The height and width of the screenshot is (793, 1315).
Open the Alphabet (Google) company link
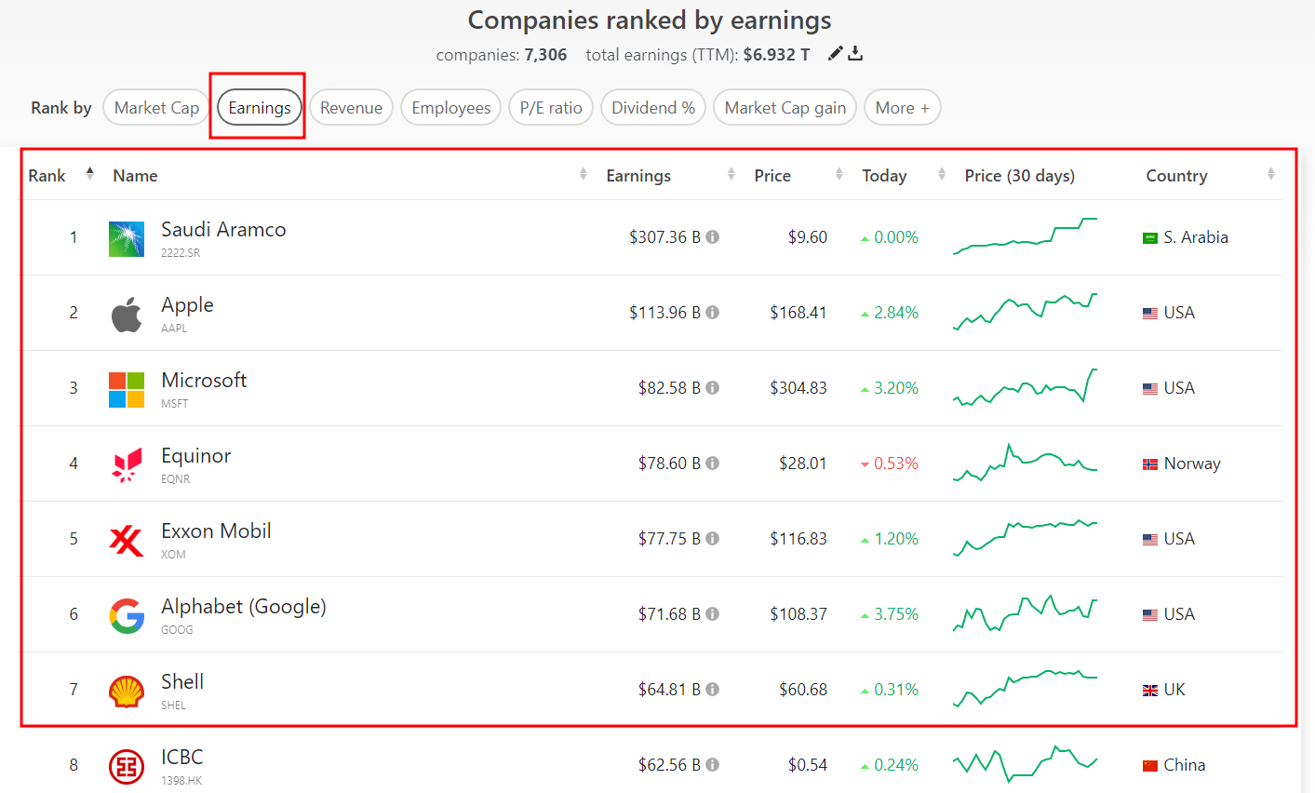pyautogui.click(x=244, y=607)
